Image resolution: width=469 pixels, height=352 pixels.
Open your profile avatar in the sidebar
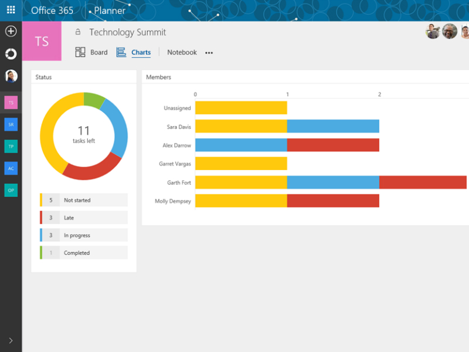[11, 75]
